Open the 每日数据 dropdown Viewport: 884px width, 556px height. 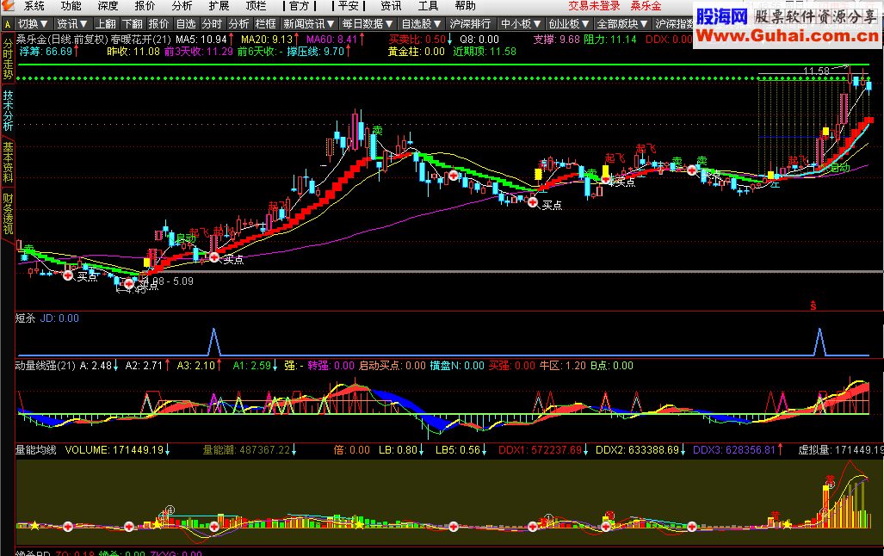coord(368,24)
